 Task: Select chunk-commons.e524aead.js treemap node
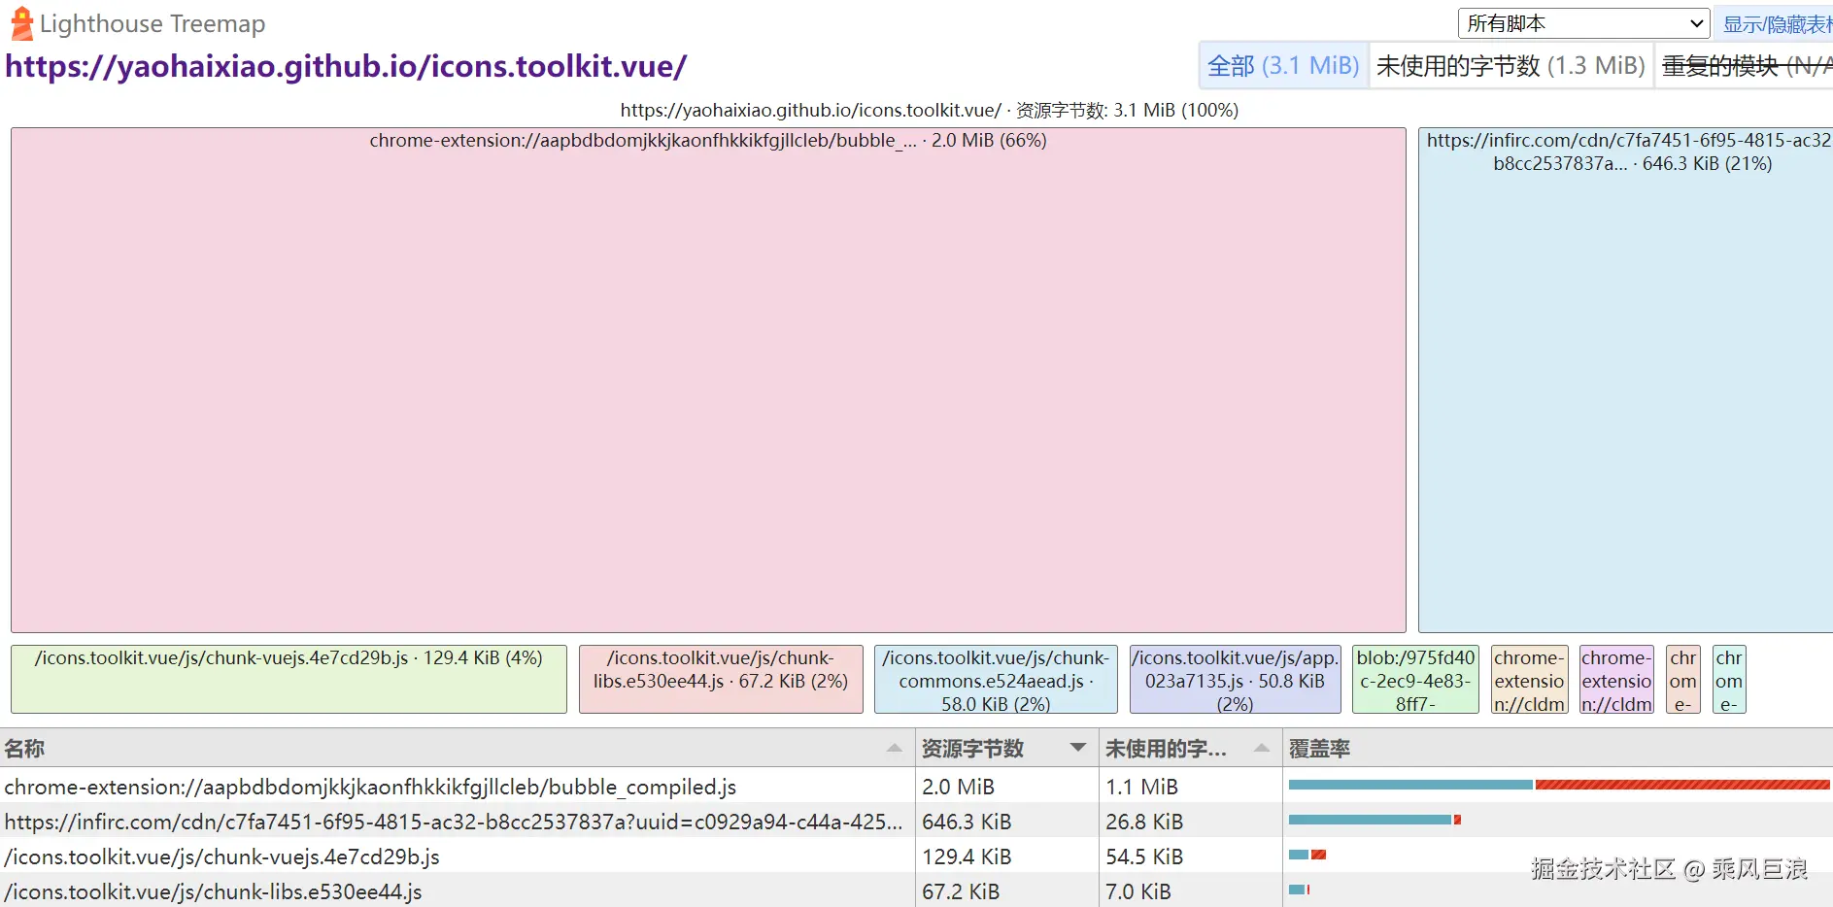(996, 679)
